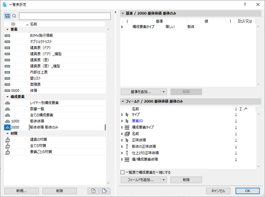
Task: Click the import scheme icon button
Action: pyautogui.click(x=93, y=191)
